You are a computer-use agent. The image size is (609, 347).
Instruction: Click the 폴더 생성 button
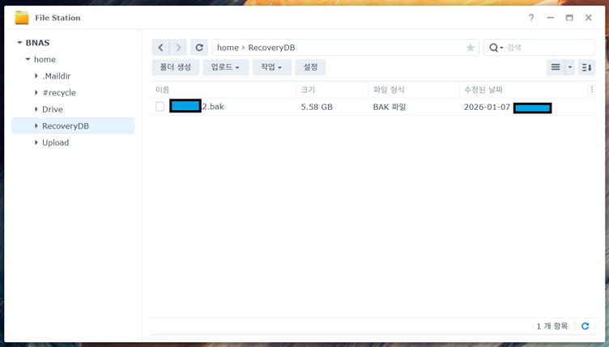click(176, 67)
